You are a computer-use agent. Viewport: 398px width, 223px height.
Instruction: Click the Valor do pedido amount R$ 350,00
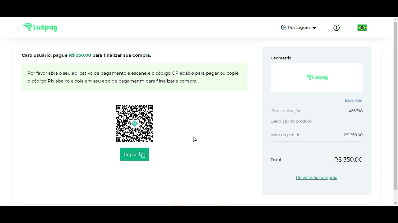tap(353, 135)
